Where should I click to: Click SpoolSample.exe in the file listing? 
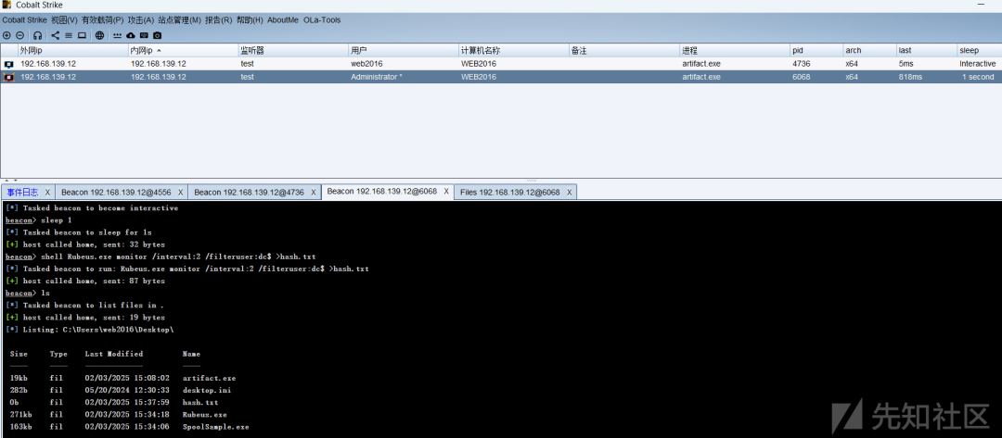coord(216,427)
